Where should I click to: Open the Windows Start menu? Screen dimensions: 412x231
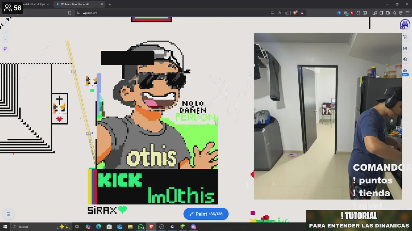5,227
